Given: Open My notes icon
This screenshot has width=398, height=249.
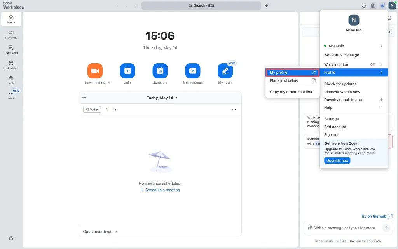Looking at the screenshot, I should (225, 71).
